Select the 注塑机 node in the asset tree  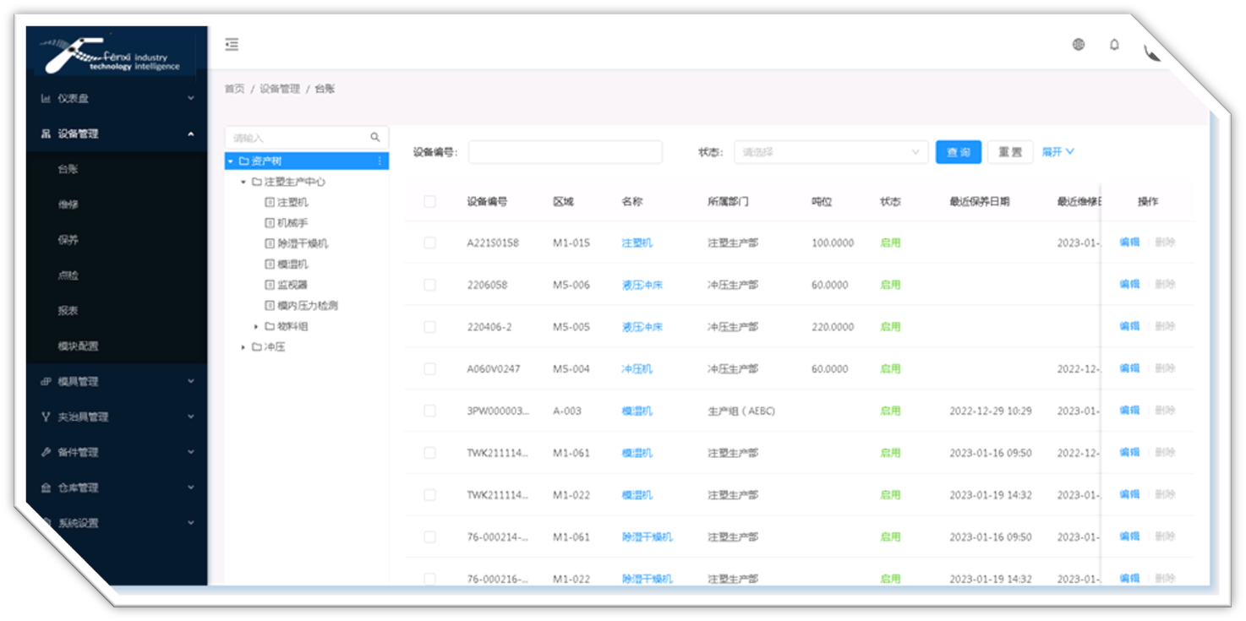[x=292, y=203]
